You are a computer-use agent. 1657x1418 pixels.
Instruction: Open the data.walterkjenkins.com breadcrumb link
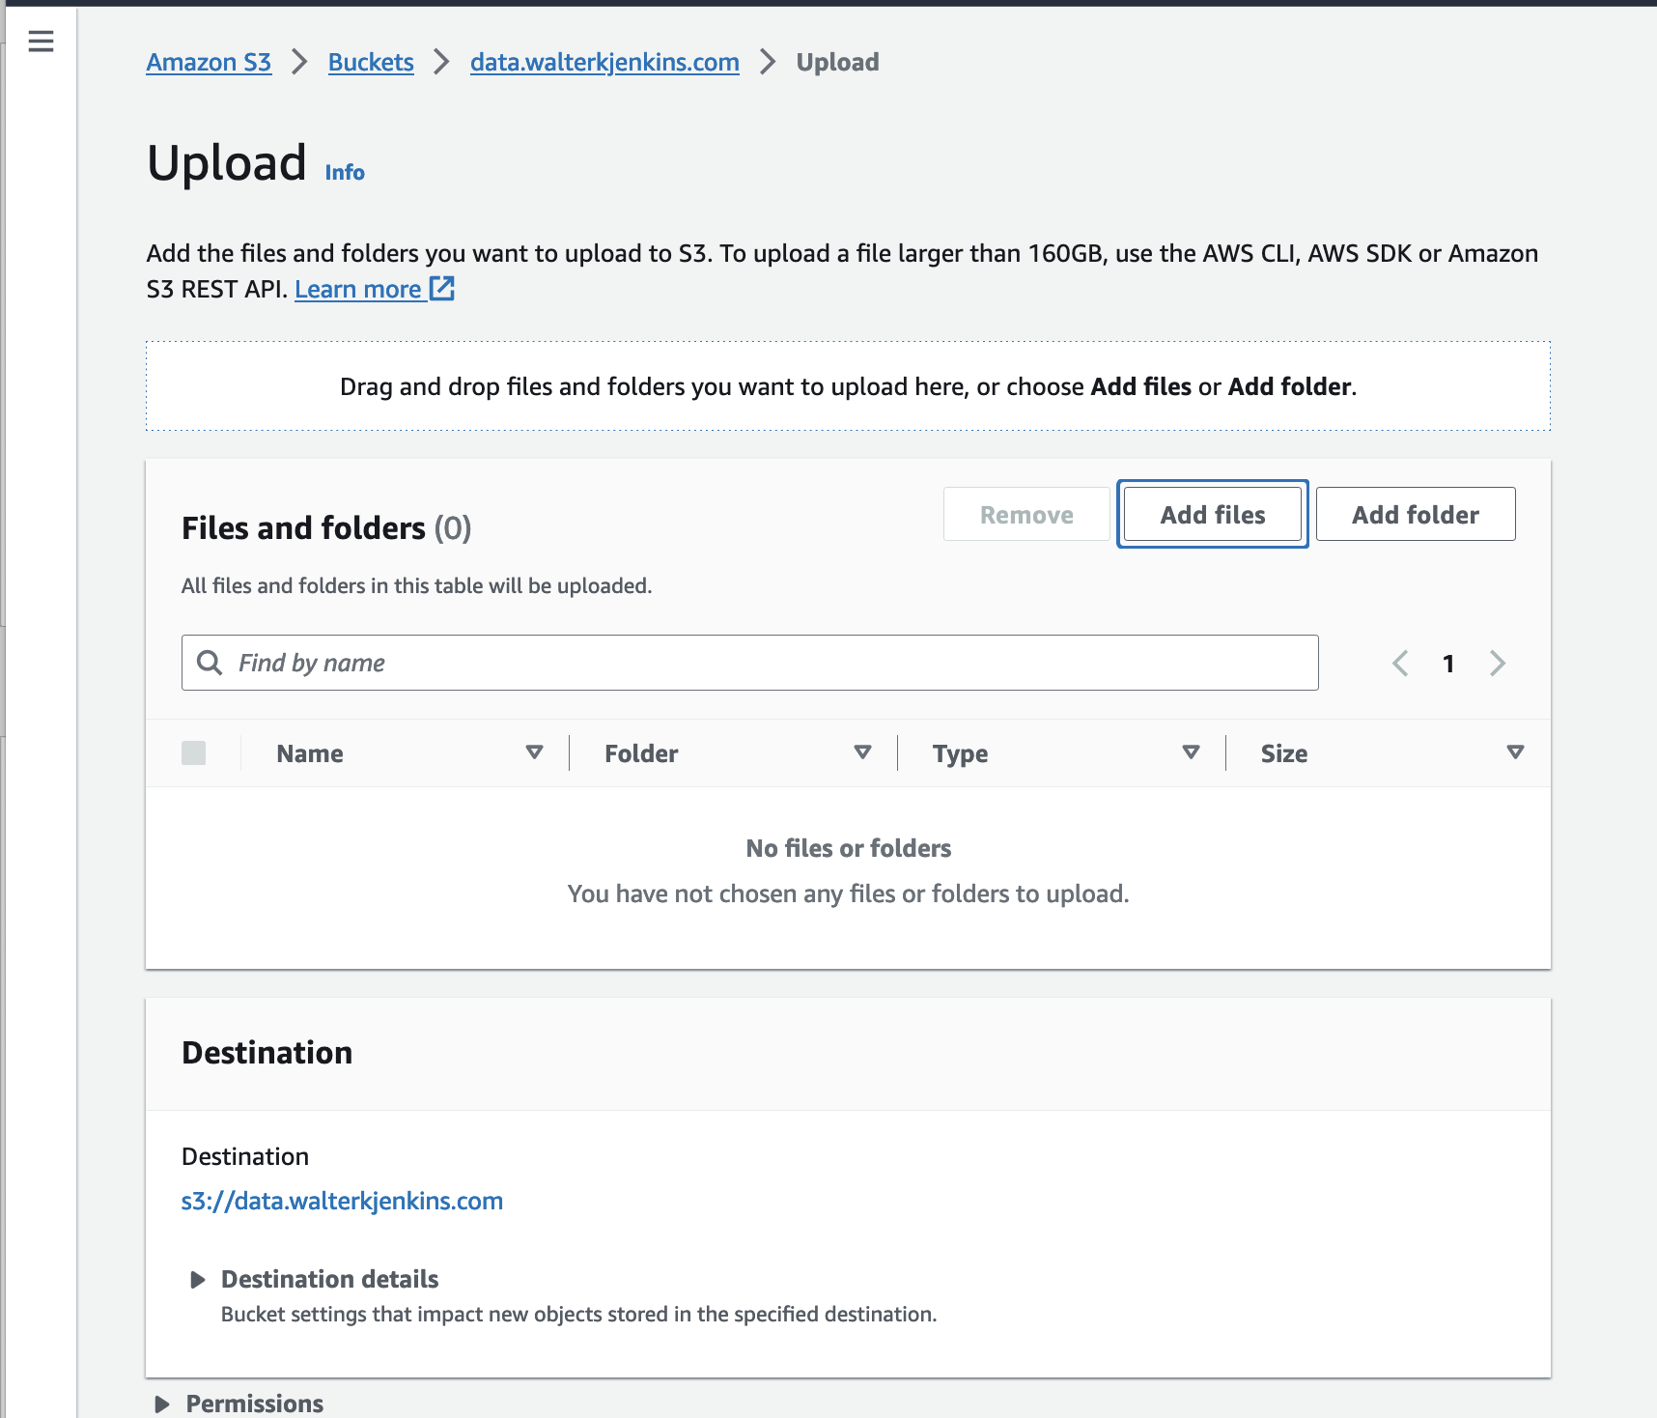[604, 62]
